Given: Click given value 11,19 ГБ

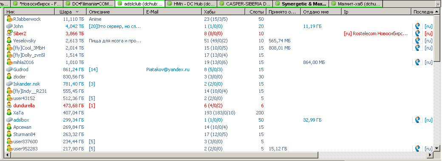Looking at the screenshot, I should (x=312, y=26).
